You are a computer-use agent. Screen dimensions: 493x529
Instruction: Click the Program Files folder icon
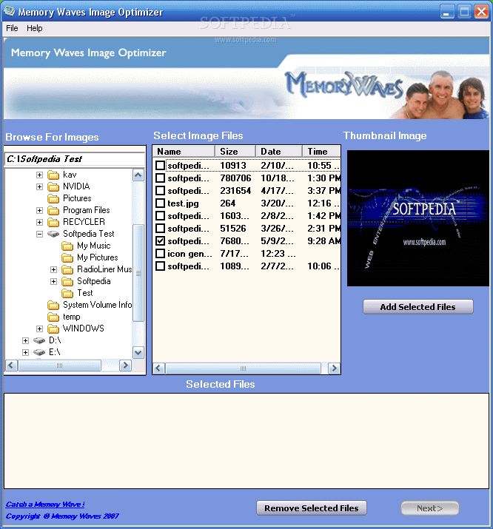(x=53, y=210)
